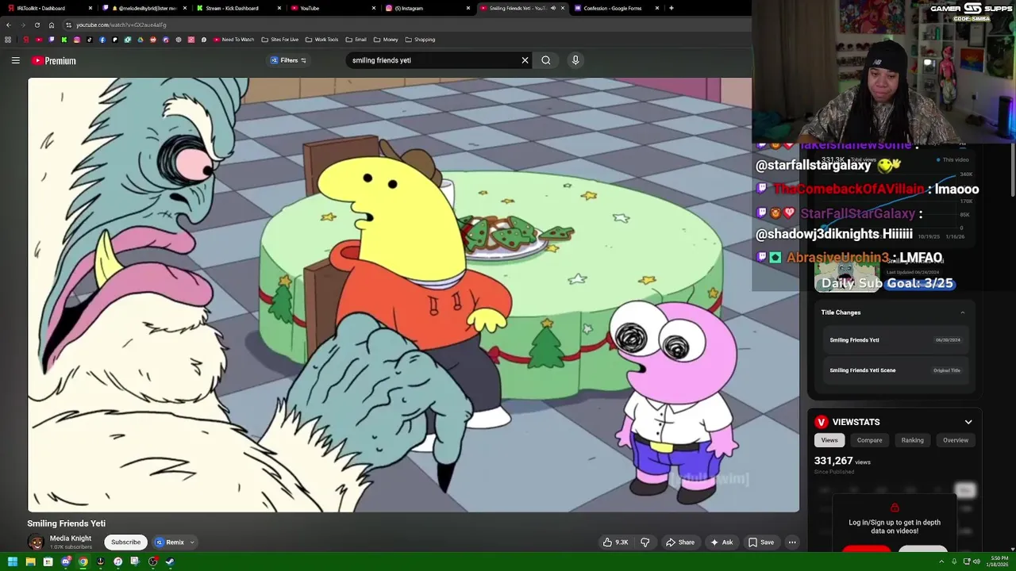Go back using the browser back arrow
This screenshot has width=1016, height=571.
tap(9, 25)
